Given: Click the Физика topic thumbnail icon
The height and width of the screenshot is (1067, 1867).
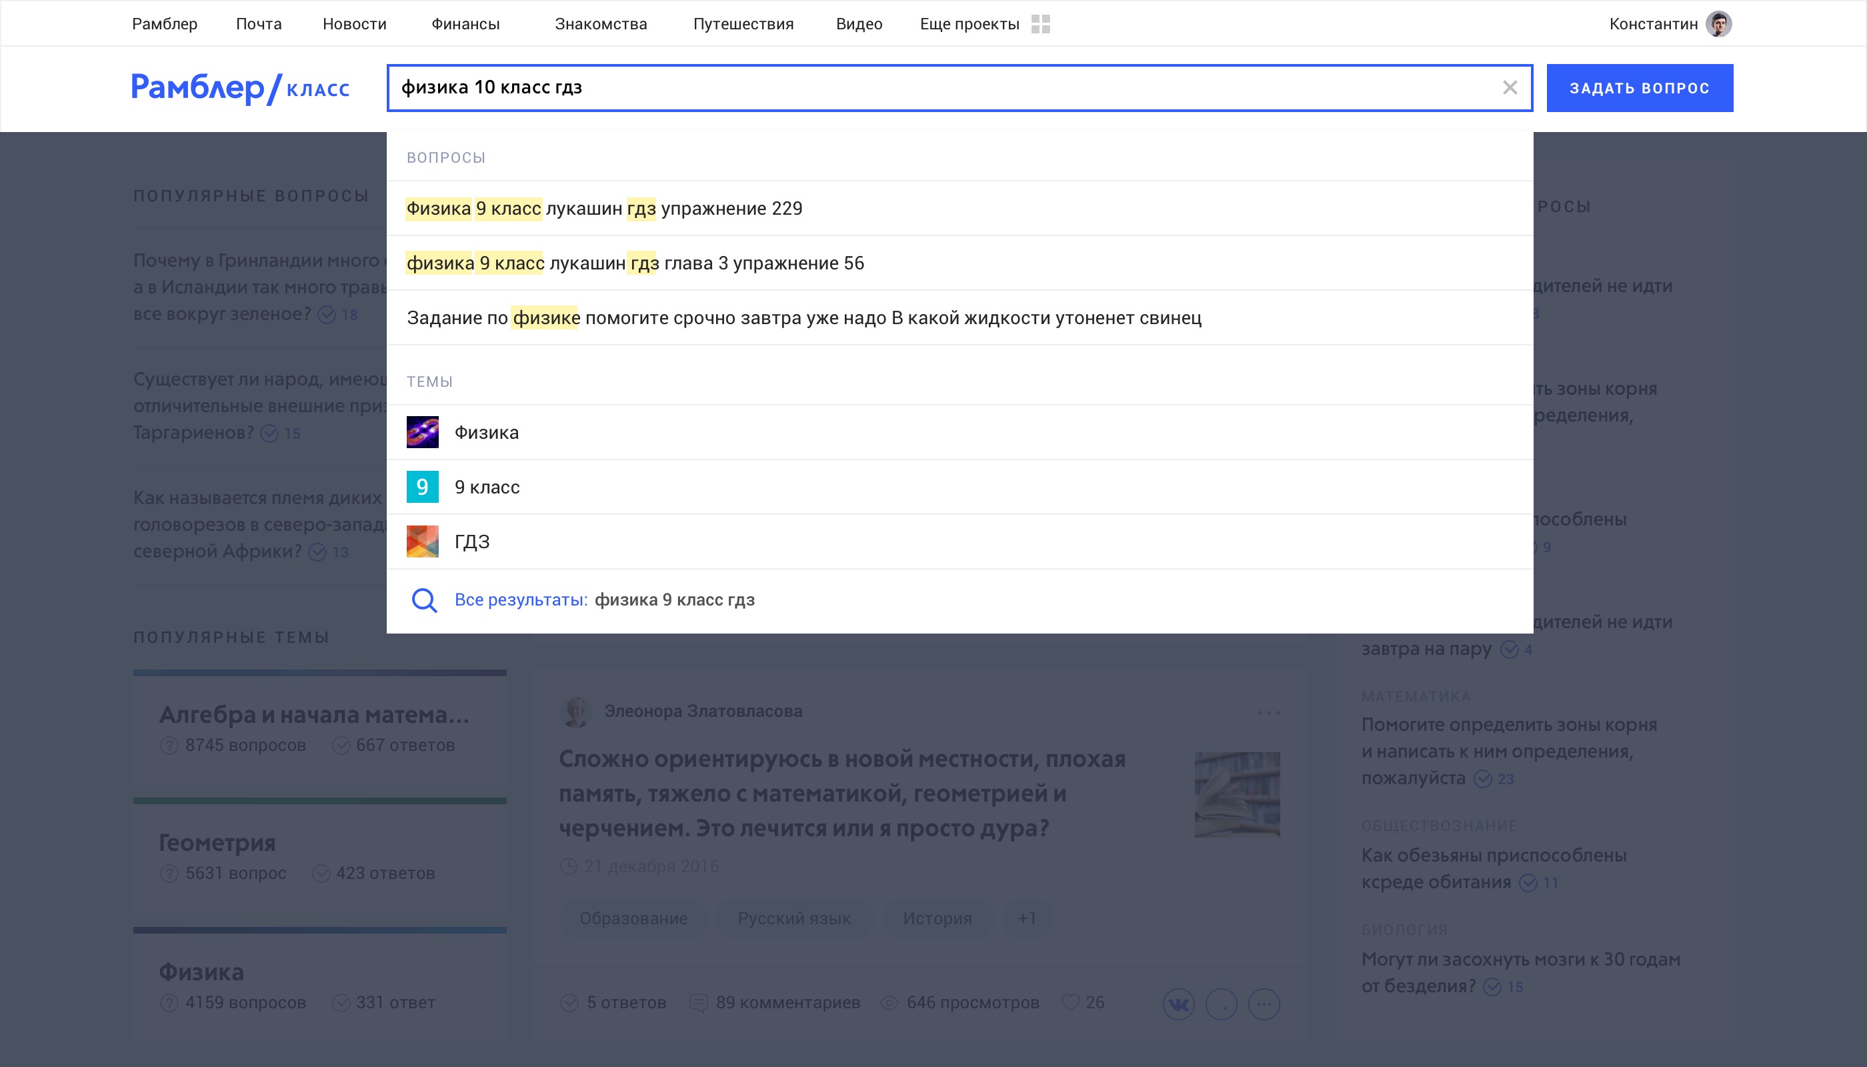Looking at the screenshot, I should pos(423,432).
